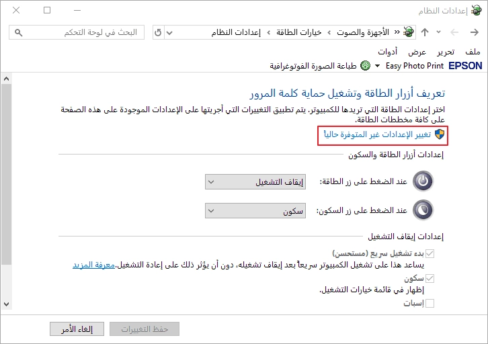Click إلغاء الأمر button

click(x=77, y=329)
